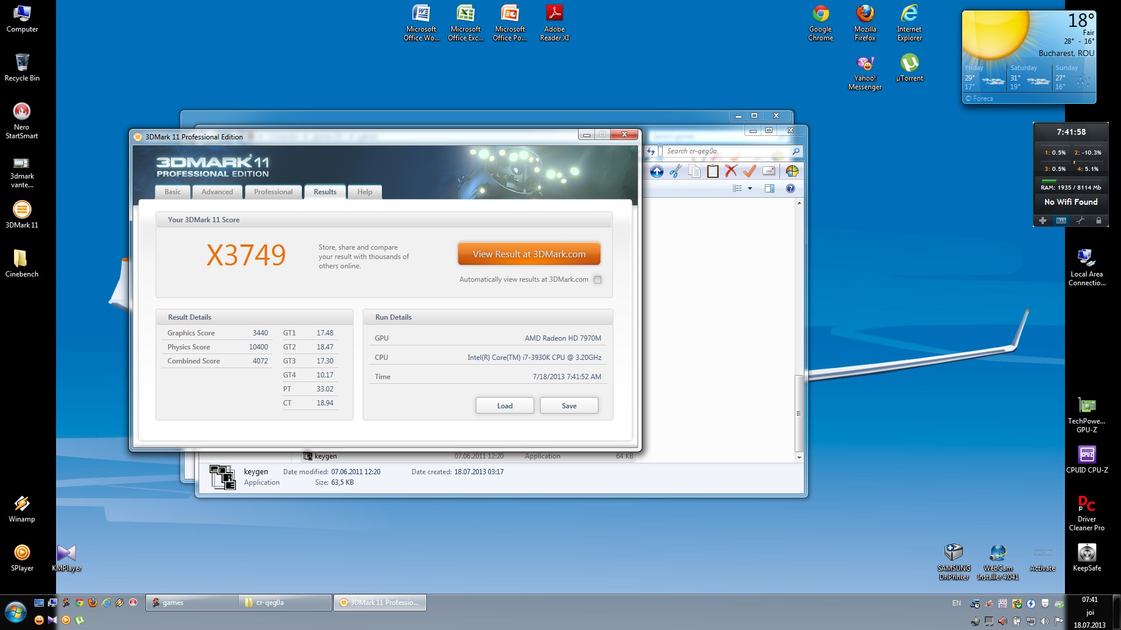The image size is (1121, 630).
Task: Select the KMPlayer desktop icon
Action: (x=67, y=558)
